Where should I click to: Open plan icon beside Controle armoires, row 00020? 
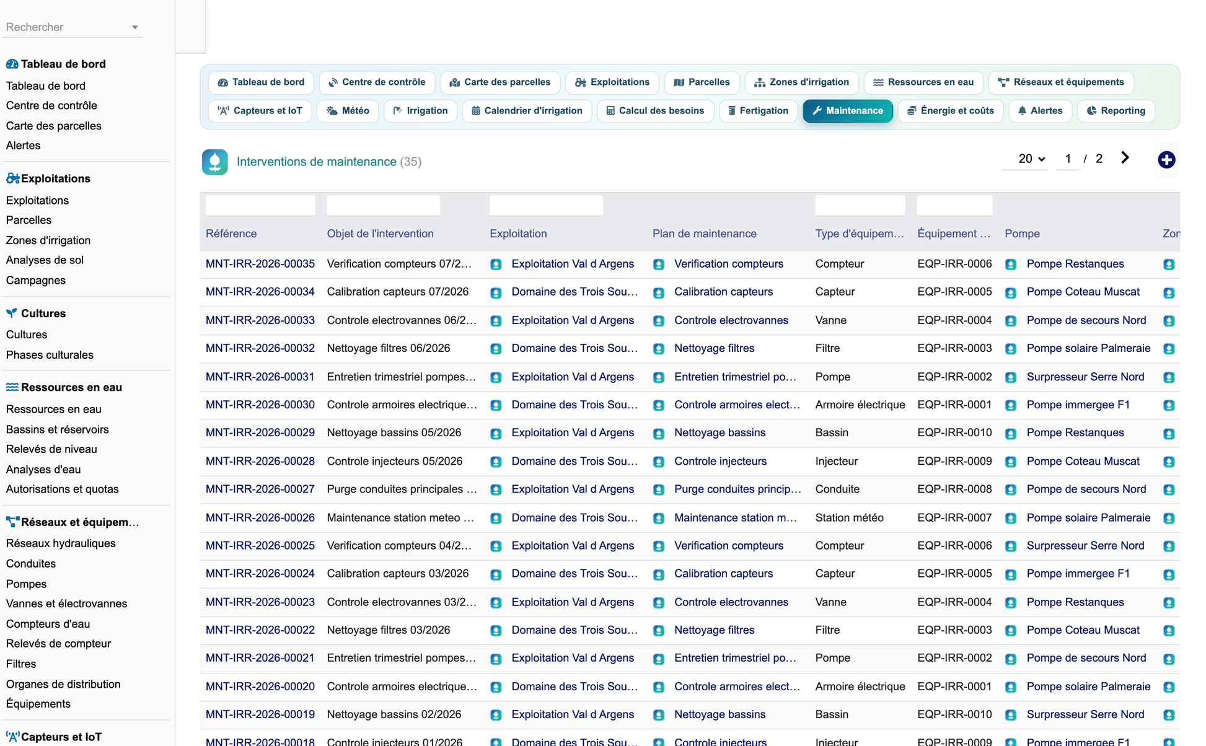tap(659, 687)
